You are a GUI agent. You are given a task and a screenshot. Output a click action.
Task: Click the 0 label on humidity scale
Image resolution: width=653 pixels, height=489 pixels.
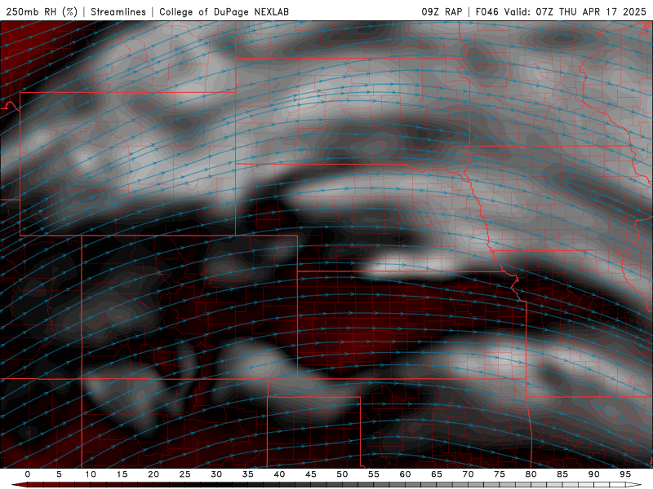tap(28, 474)
